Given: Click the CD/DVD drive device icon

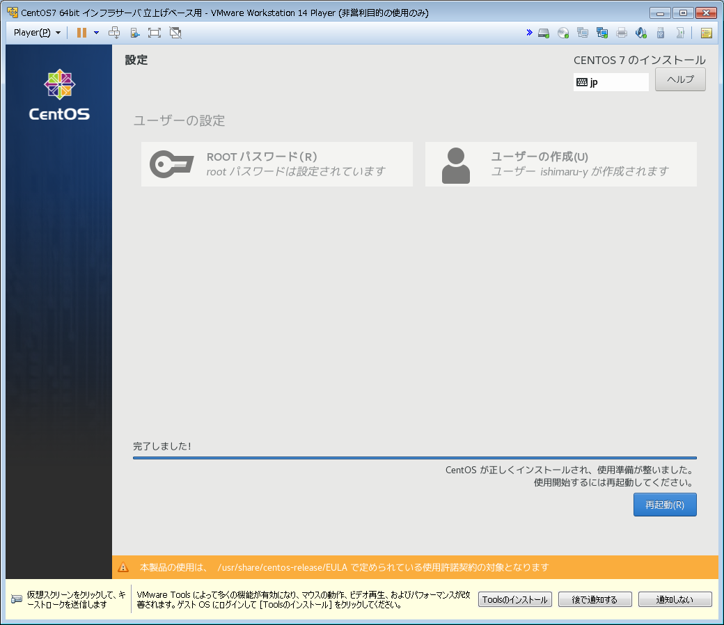Looking at the screenshot, I should pos(563,33).
